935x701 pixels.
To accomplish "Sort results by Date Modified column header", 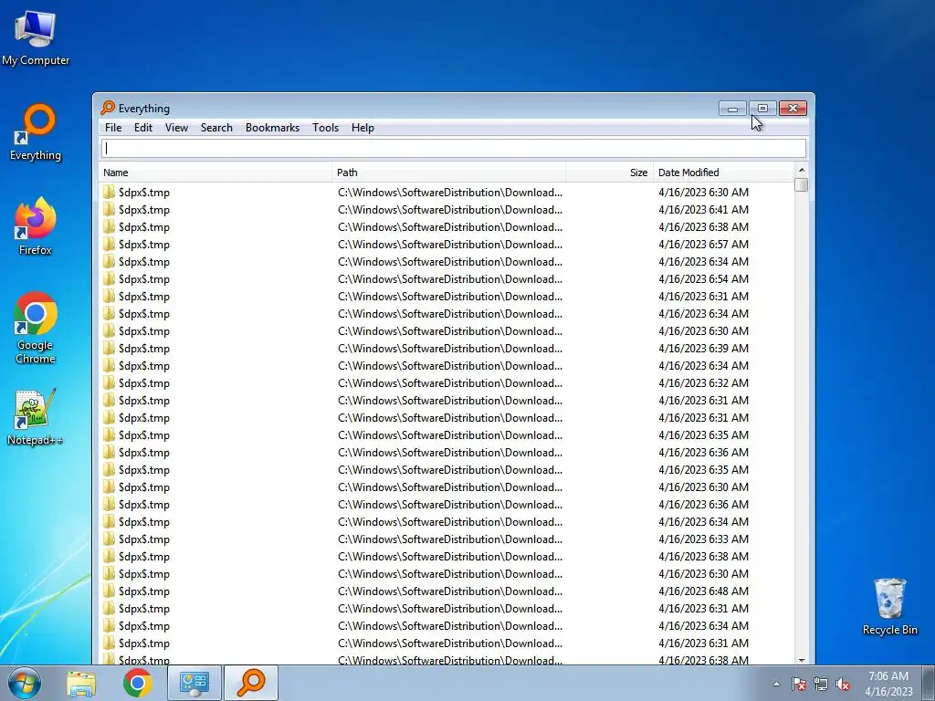I will click(x=723, y=173).
